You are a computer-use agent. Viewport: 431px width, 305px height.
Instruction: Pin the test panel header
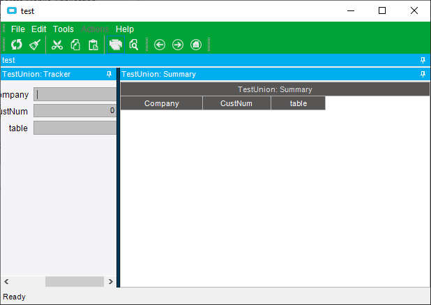423,60
